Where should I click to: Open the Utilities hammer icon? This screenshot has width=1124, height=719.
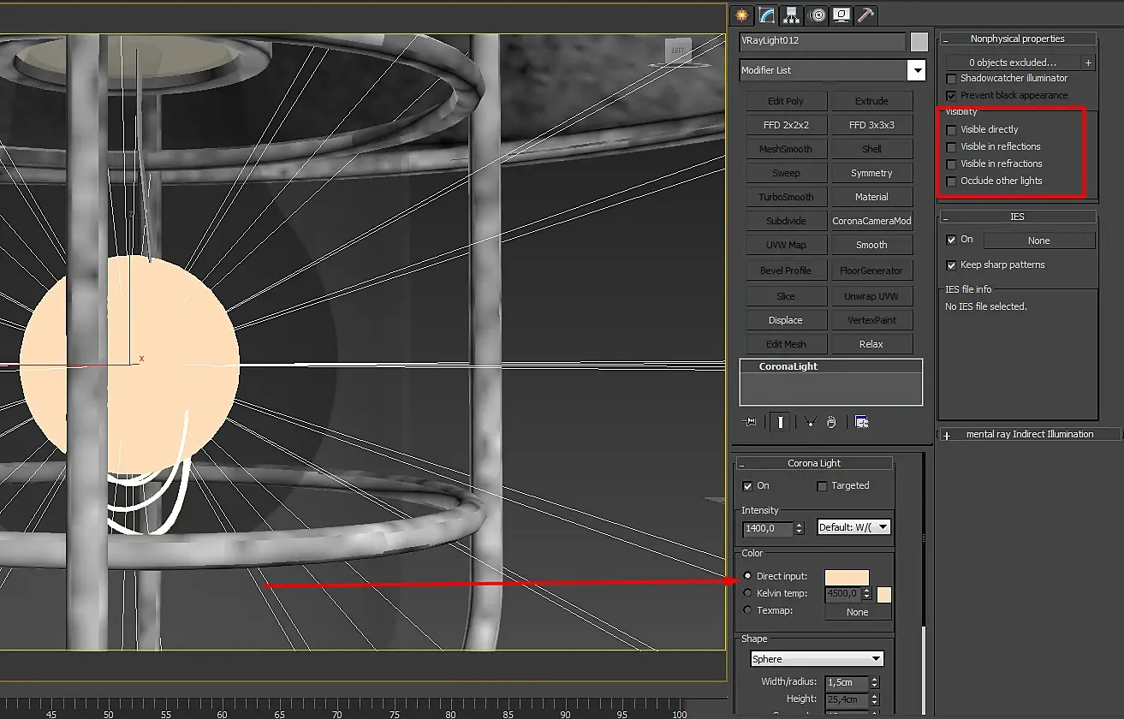(x=866, y=15)
